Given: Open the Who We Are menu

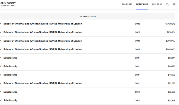Looking at the screenshot, I should (127, 4).
